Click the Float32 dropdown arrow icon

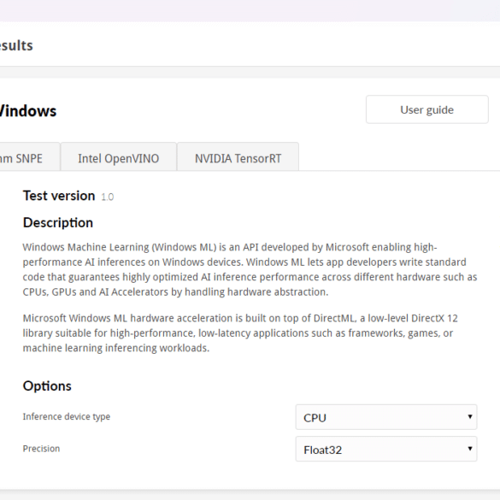coord(470,449)
